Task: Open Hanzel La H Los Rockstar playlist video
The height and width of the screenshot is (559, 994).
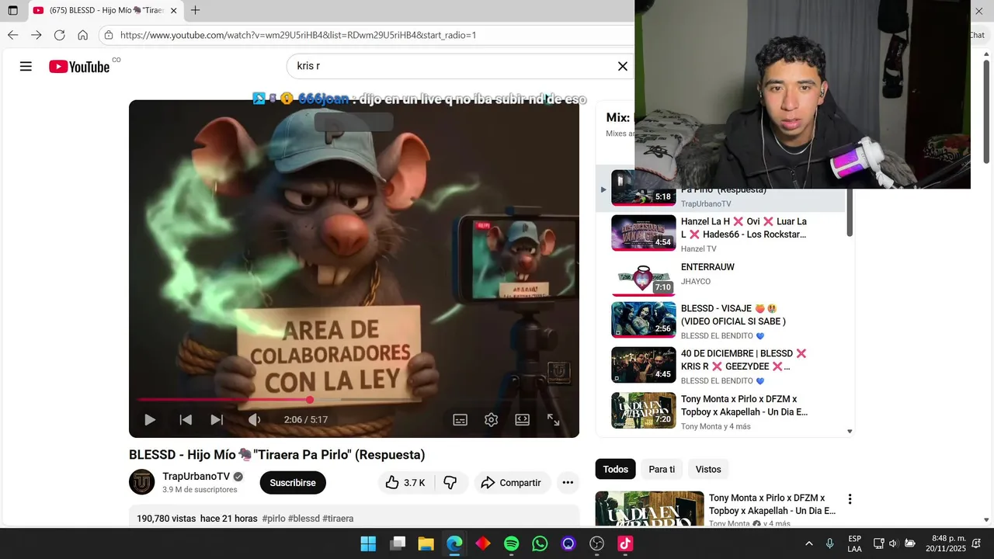Action: click(720, 233)
